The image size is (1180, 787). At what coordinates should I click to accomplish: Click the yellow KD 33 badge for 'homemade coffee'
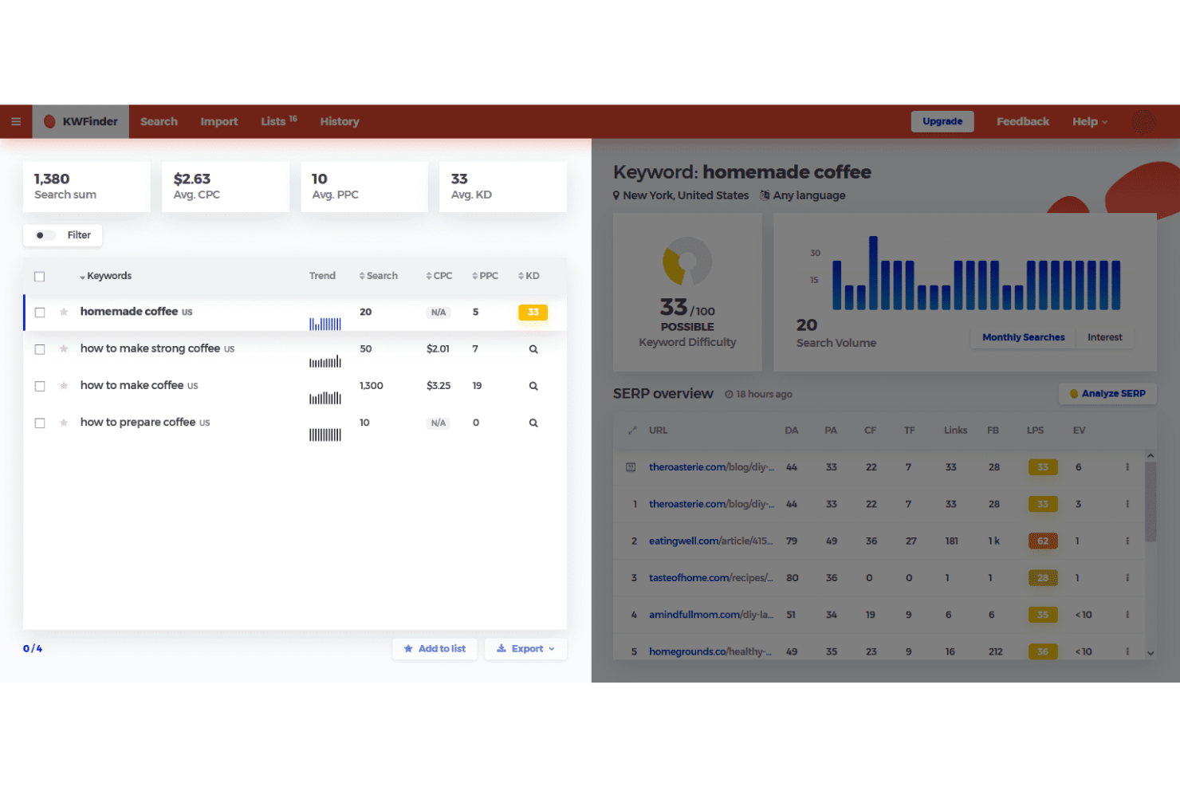click(x=533, y=313)
